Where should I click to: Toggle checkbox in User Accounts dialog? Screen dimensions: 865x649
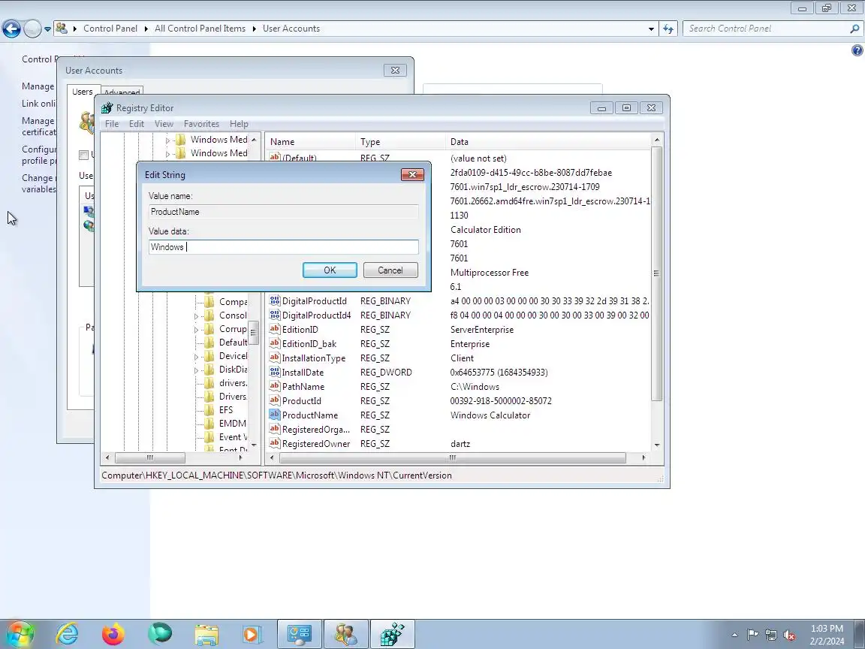(x=84, y=155)
